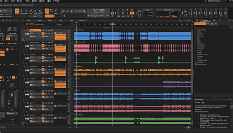233x133 pixels.
Task: Open the track view View menu
Action: (x=29, y=20)
